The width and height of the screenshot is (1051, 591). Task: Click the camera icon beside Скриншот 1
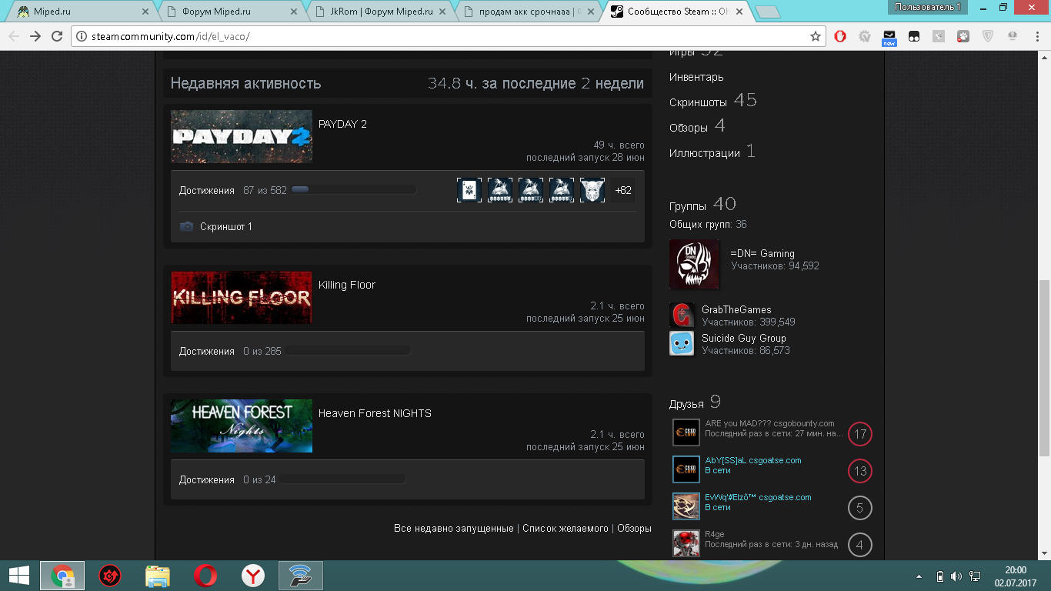(x=186, y=227)
